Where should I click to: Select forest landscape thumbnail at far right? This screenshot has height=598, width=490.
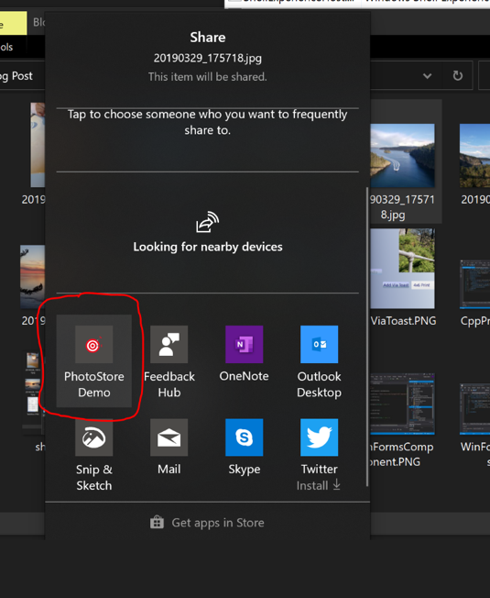(474, 156)
